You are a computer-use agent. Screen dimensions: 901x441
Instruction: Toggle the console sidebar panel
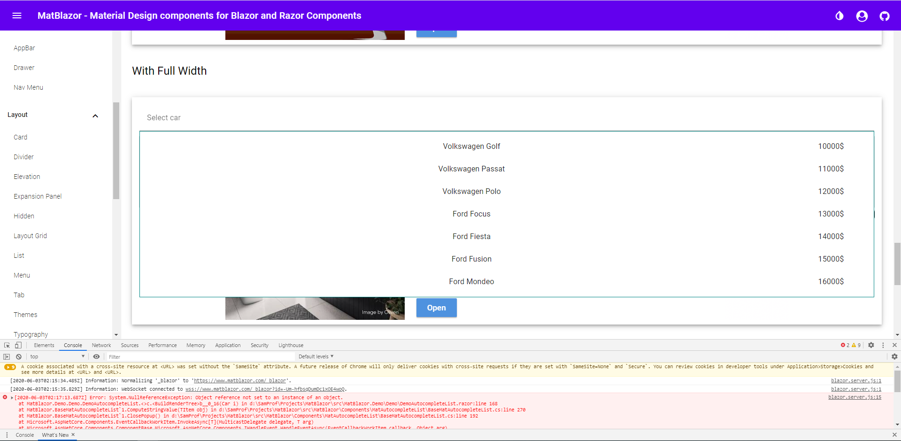tap(7, 356)
